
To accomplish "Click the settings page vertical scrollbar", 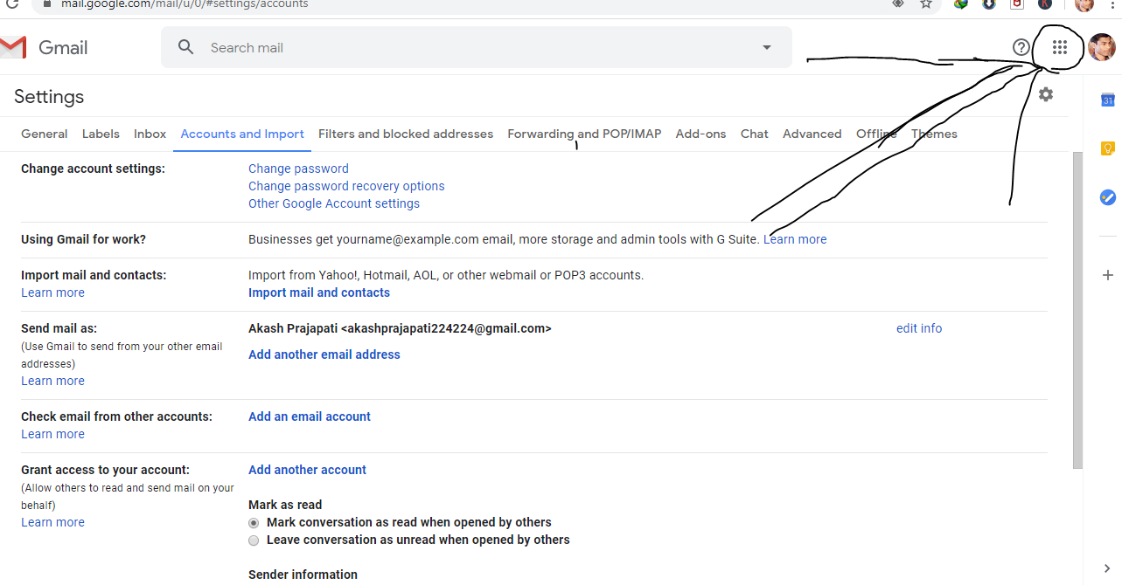I will point(1077,310).
